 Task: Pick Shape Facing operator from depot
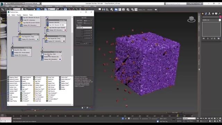(x=12, y=101)
